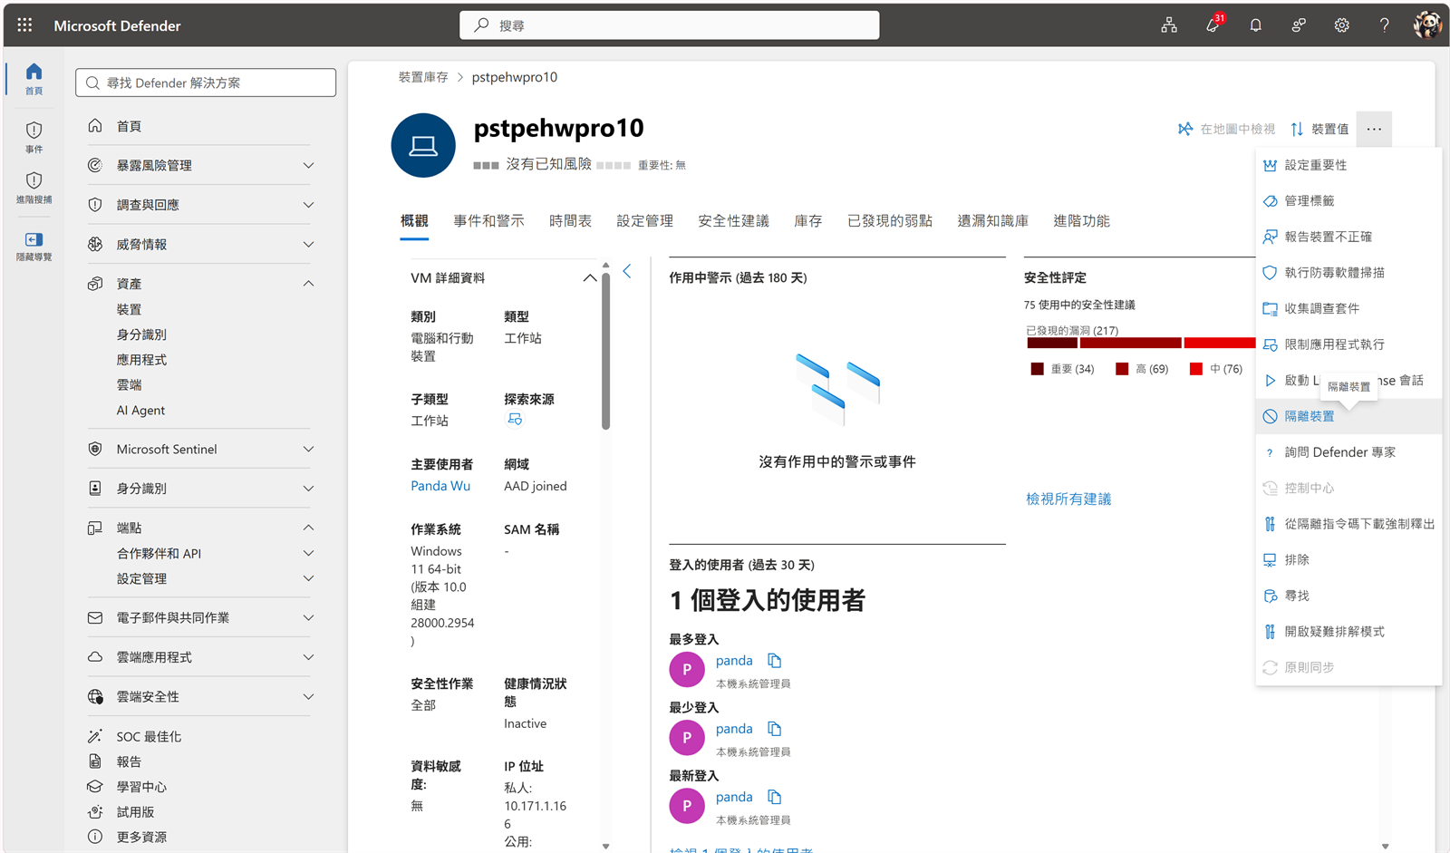
Task: Open the alert icon with 31 badge
Action: coord(1213,24)
